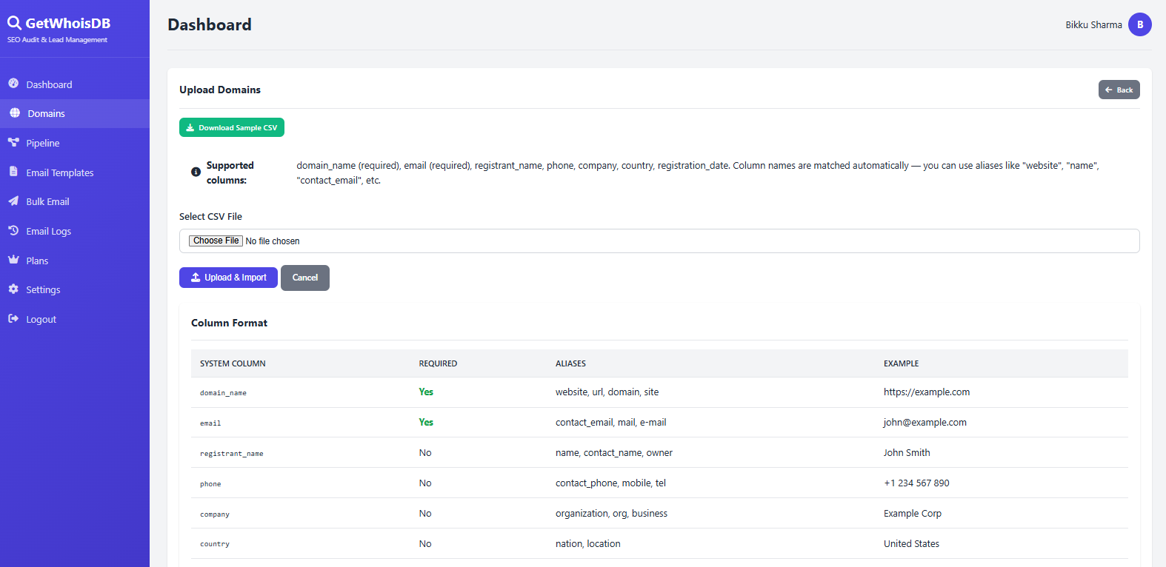Click the SYSTEM COLUMN table header
This screenshot has height=567, width=1166.
coord(233,363)
